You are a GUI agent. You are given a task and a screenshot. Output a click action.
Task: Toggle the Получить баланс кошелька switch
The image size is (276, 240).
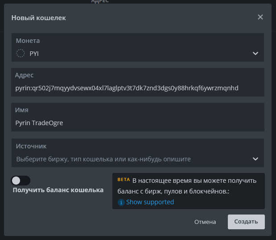pyautogui.click(x=21, y=181)
